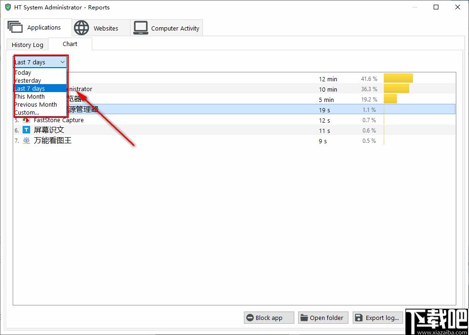Click the 0.6 % usage value

click(x=369, y=131)
